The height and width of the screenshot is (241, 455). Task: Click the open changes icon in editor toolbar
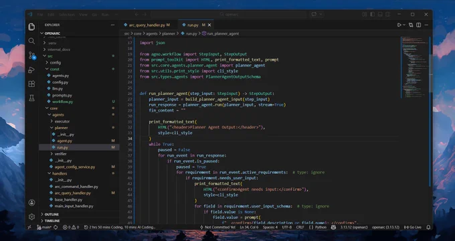411,25
